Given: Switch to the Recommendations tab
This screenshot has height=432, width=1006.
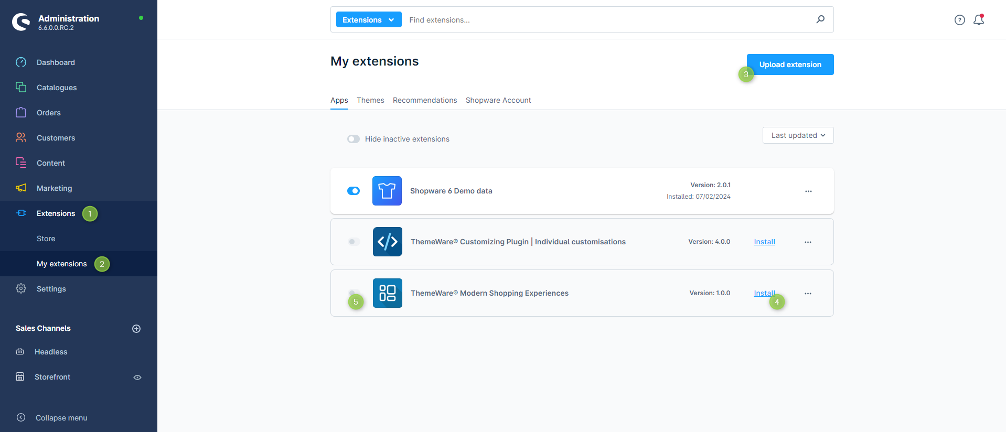Looking at the screenshot, I should tap(425, 100).
